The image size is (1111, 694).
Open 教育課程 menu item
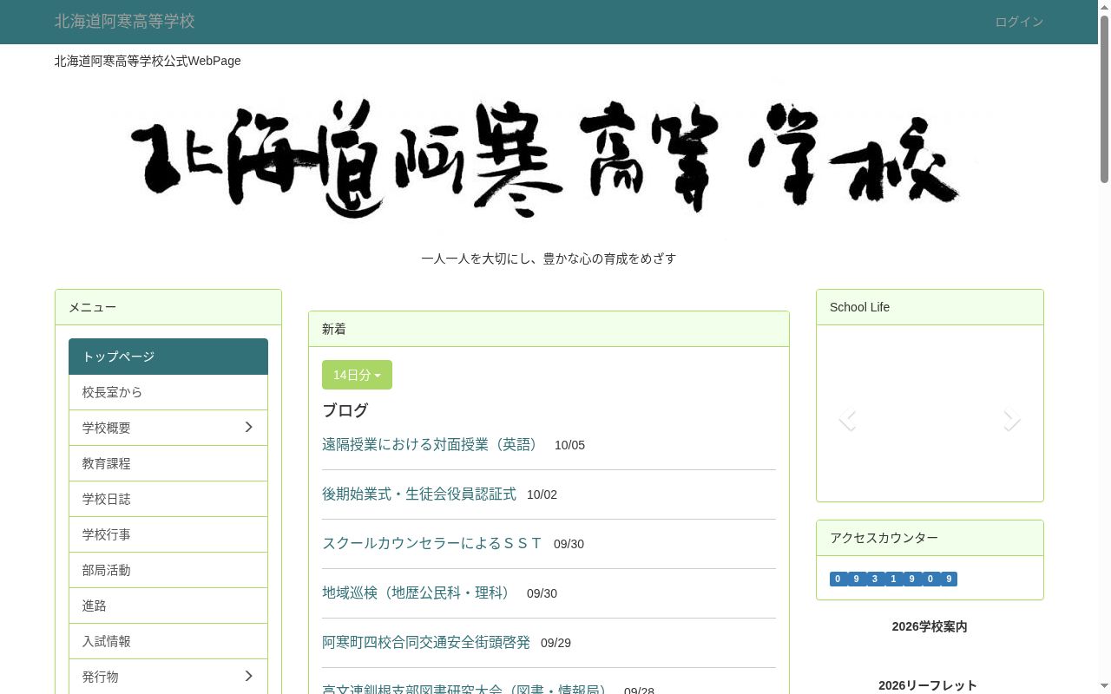[x=168, y=463]
